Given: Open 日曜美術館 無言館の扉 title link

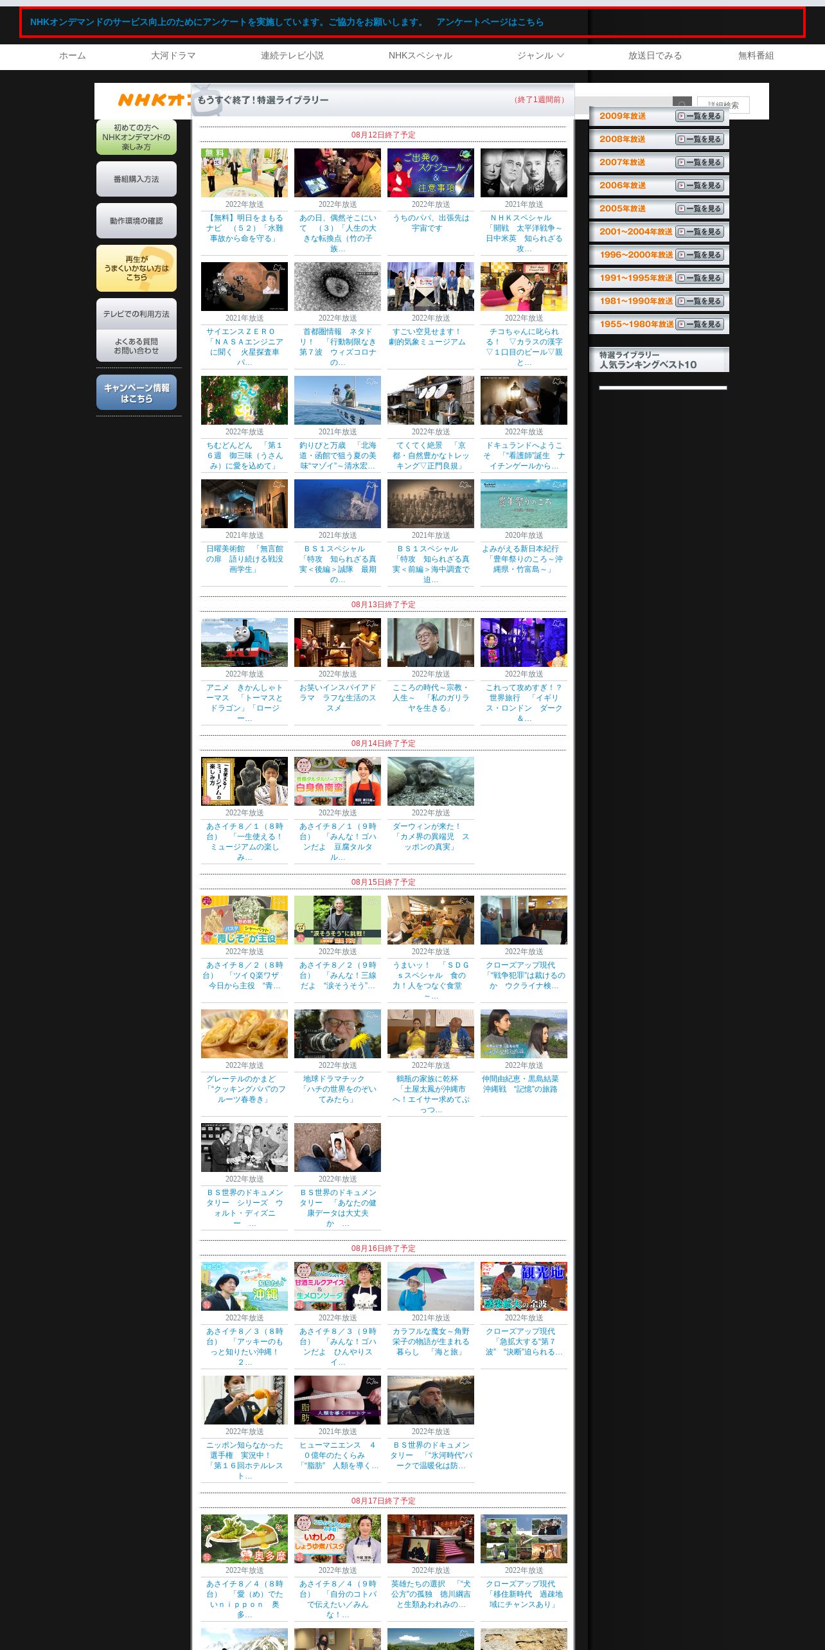Looking at the screenshot, I should pyautogui.click(x=244, y=559).
